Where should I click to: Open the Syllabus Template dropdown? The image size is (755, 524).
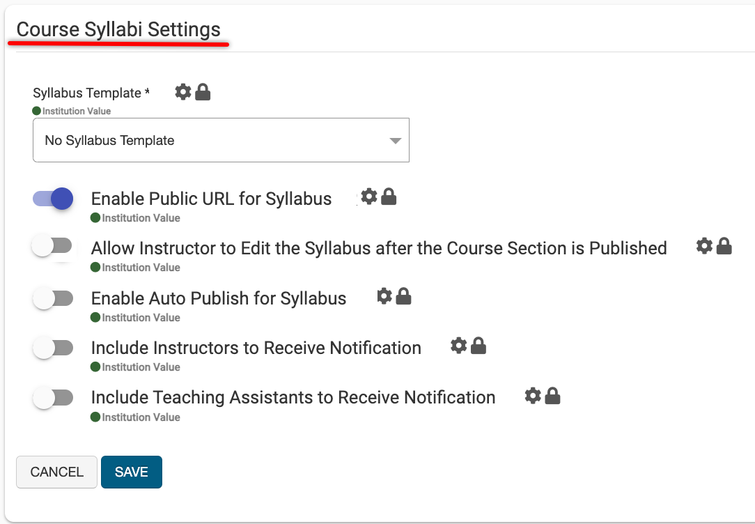221,140
